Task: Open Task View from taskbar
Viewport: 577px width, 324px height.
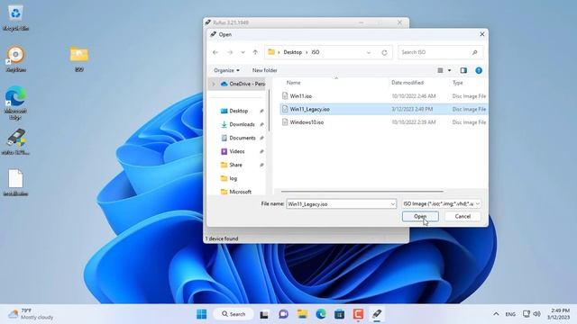Action: click(264, 314)
